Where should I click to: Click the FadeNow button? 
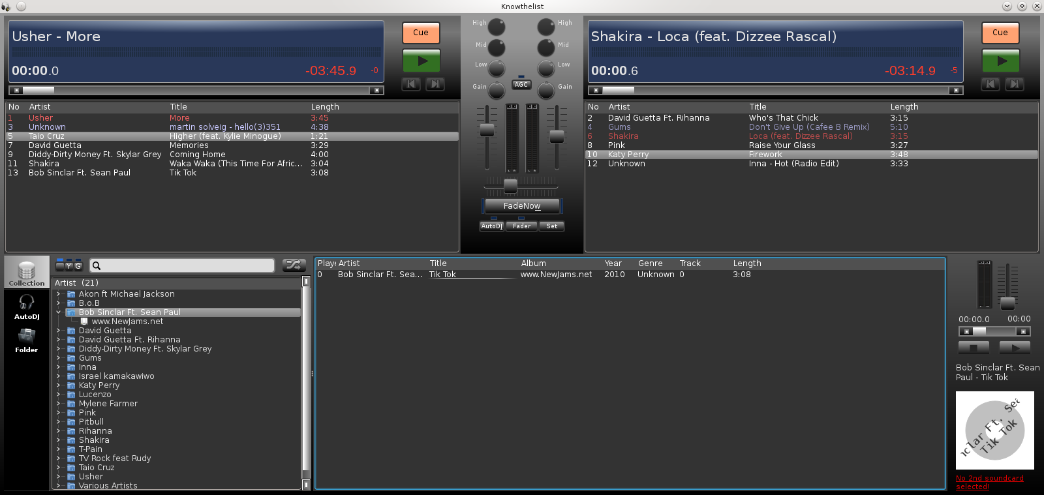522,206
